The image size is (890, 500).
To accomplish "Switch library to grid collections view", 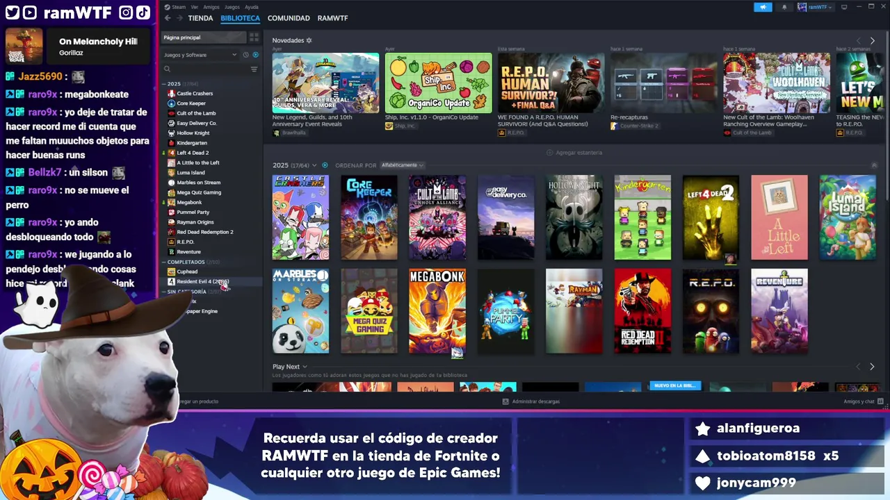I will (254, 37).
